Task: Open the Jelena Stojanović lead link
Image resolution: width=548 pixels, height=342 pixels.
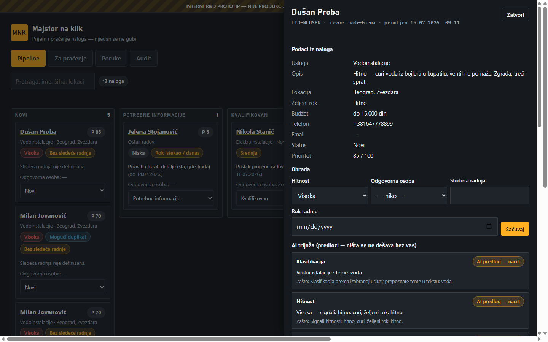Action: tap(153, 131)
